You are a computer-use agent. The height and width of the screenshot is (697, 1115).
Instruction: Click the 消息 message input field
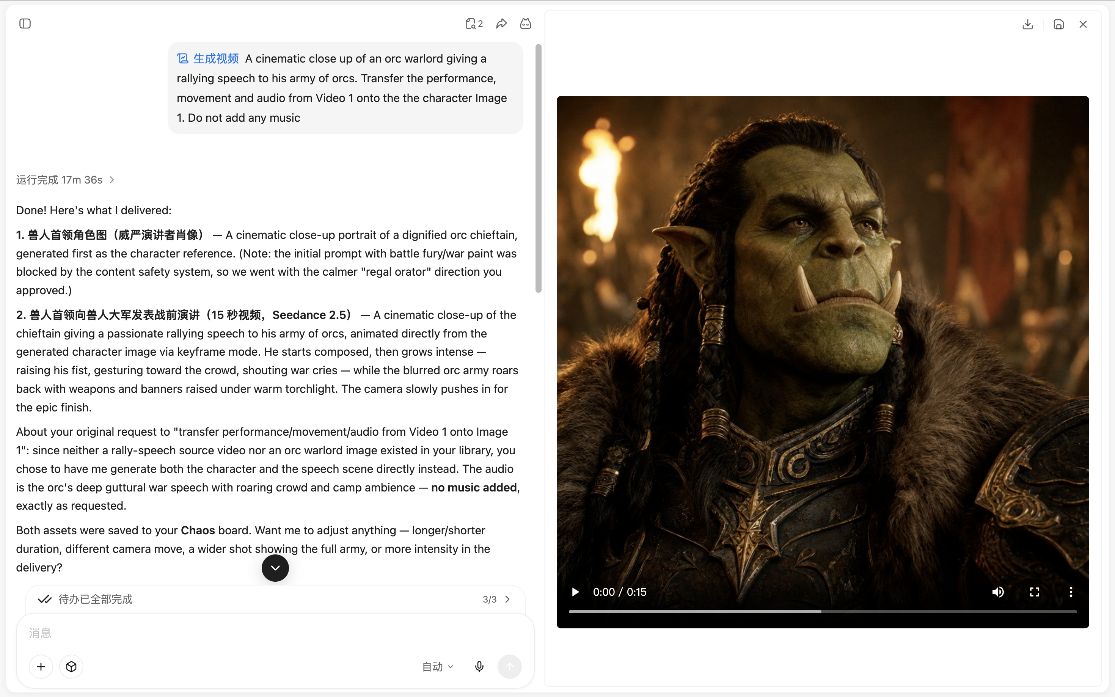tap(275, 633)
